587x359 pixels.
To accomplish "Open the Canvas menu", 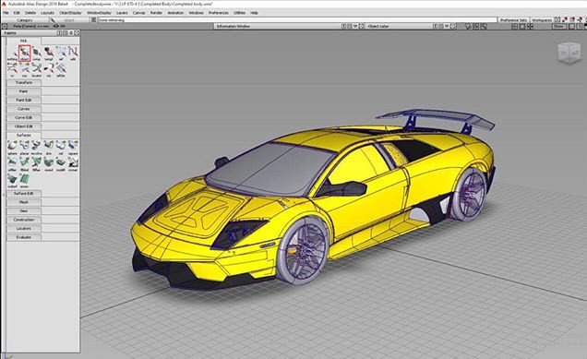I will tap(138, 13).
